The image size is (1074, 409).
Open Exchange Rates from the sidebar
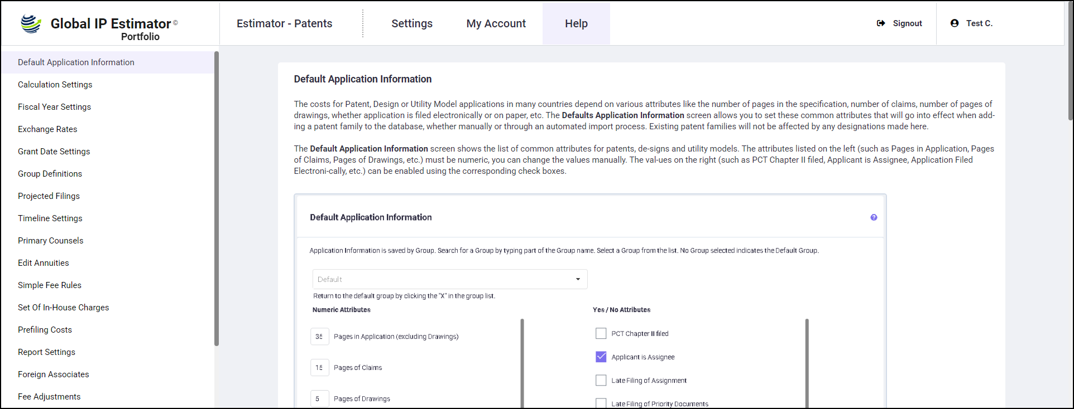click(47, 129)
